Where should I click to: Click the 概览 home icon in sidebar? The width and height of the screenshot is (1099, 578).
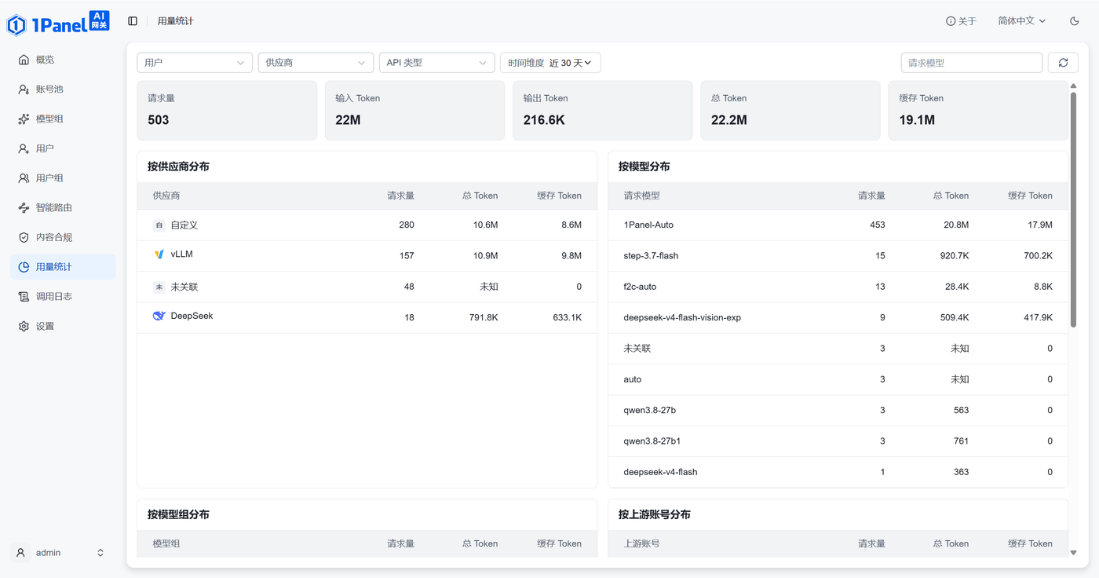coord(24,60)
